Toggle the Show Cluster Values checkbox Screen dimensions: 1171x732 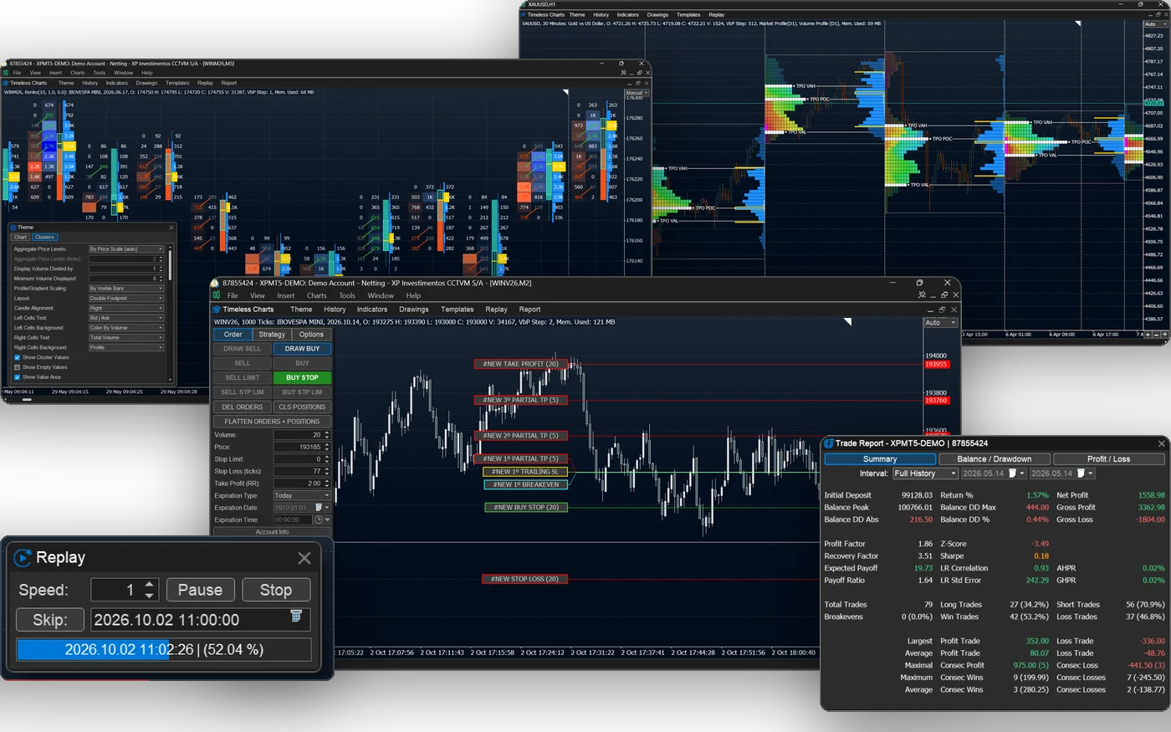17,357
